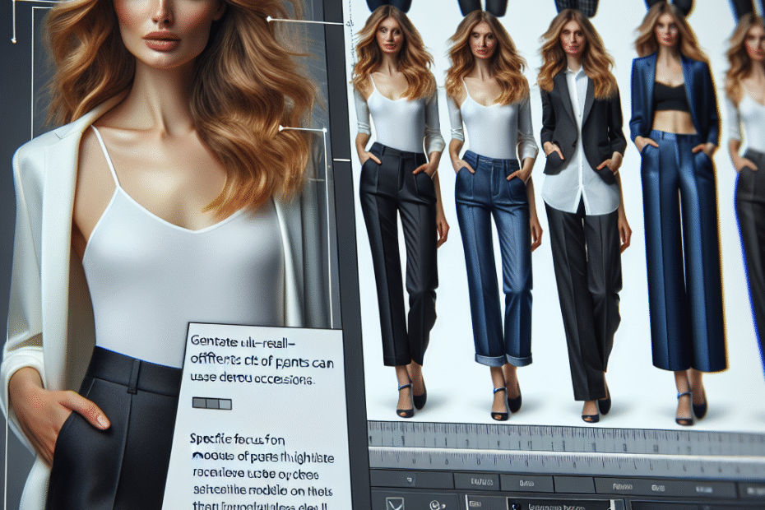Open the dropdown arrow at text field's right end
The height and width of the screenshot is (510, 765).
pyautogui.click(x=617, y=503)
